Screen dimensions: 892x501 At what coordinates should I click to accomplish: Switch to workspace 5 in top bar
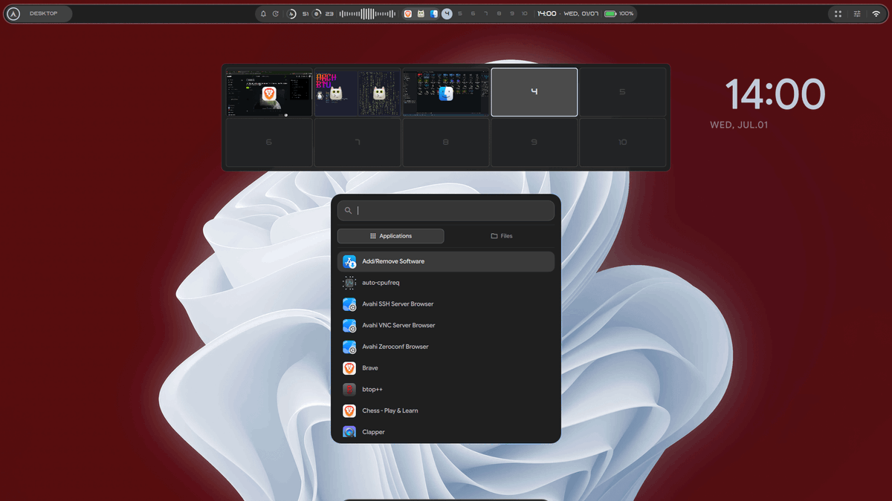(x=460, y=13)
